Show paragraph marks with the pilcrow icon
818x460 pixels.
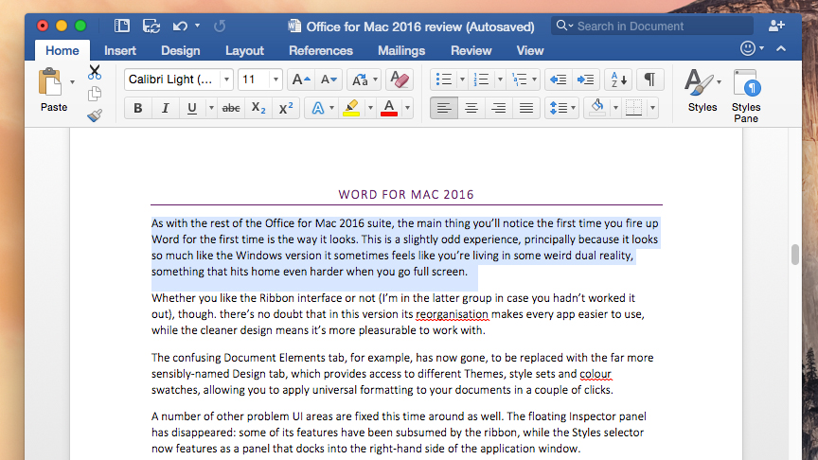[x=650, y=80]
